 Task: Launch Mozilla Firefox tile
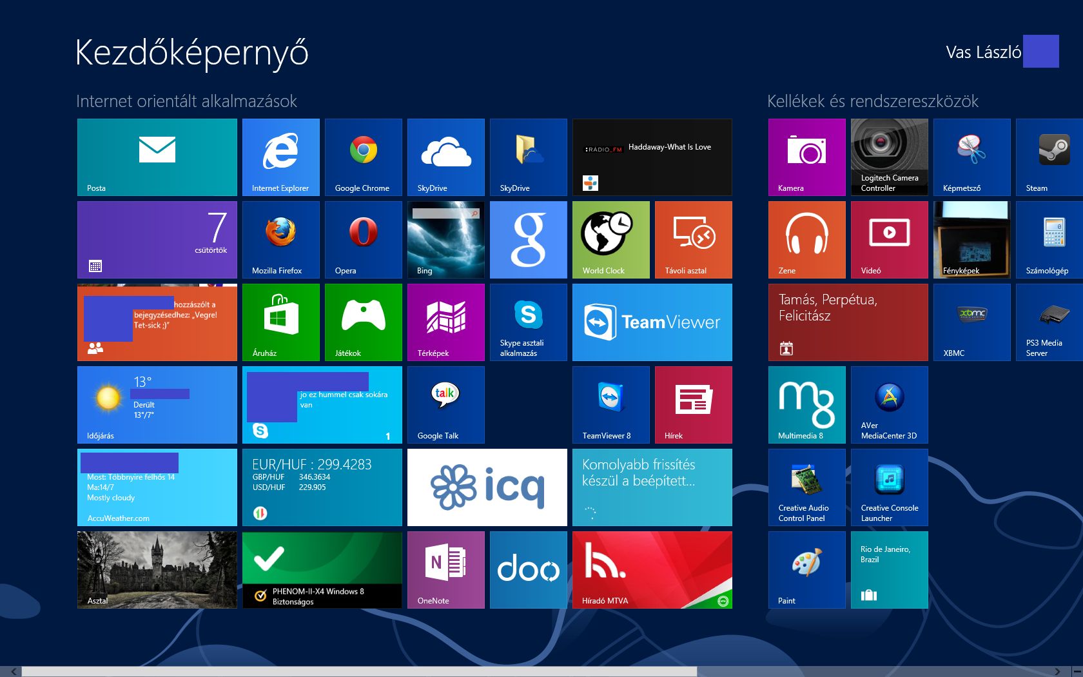(281, 240)
